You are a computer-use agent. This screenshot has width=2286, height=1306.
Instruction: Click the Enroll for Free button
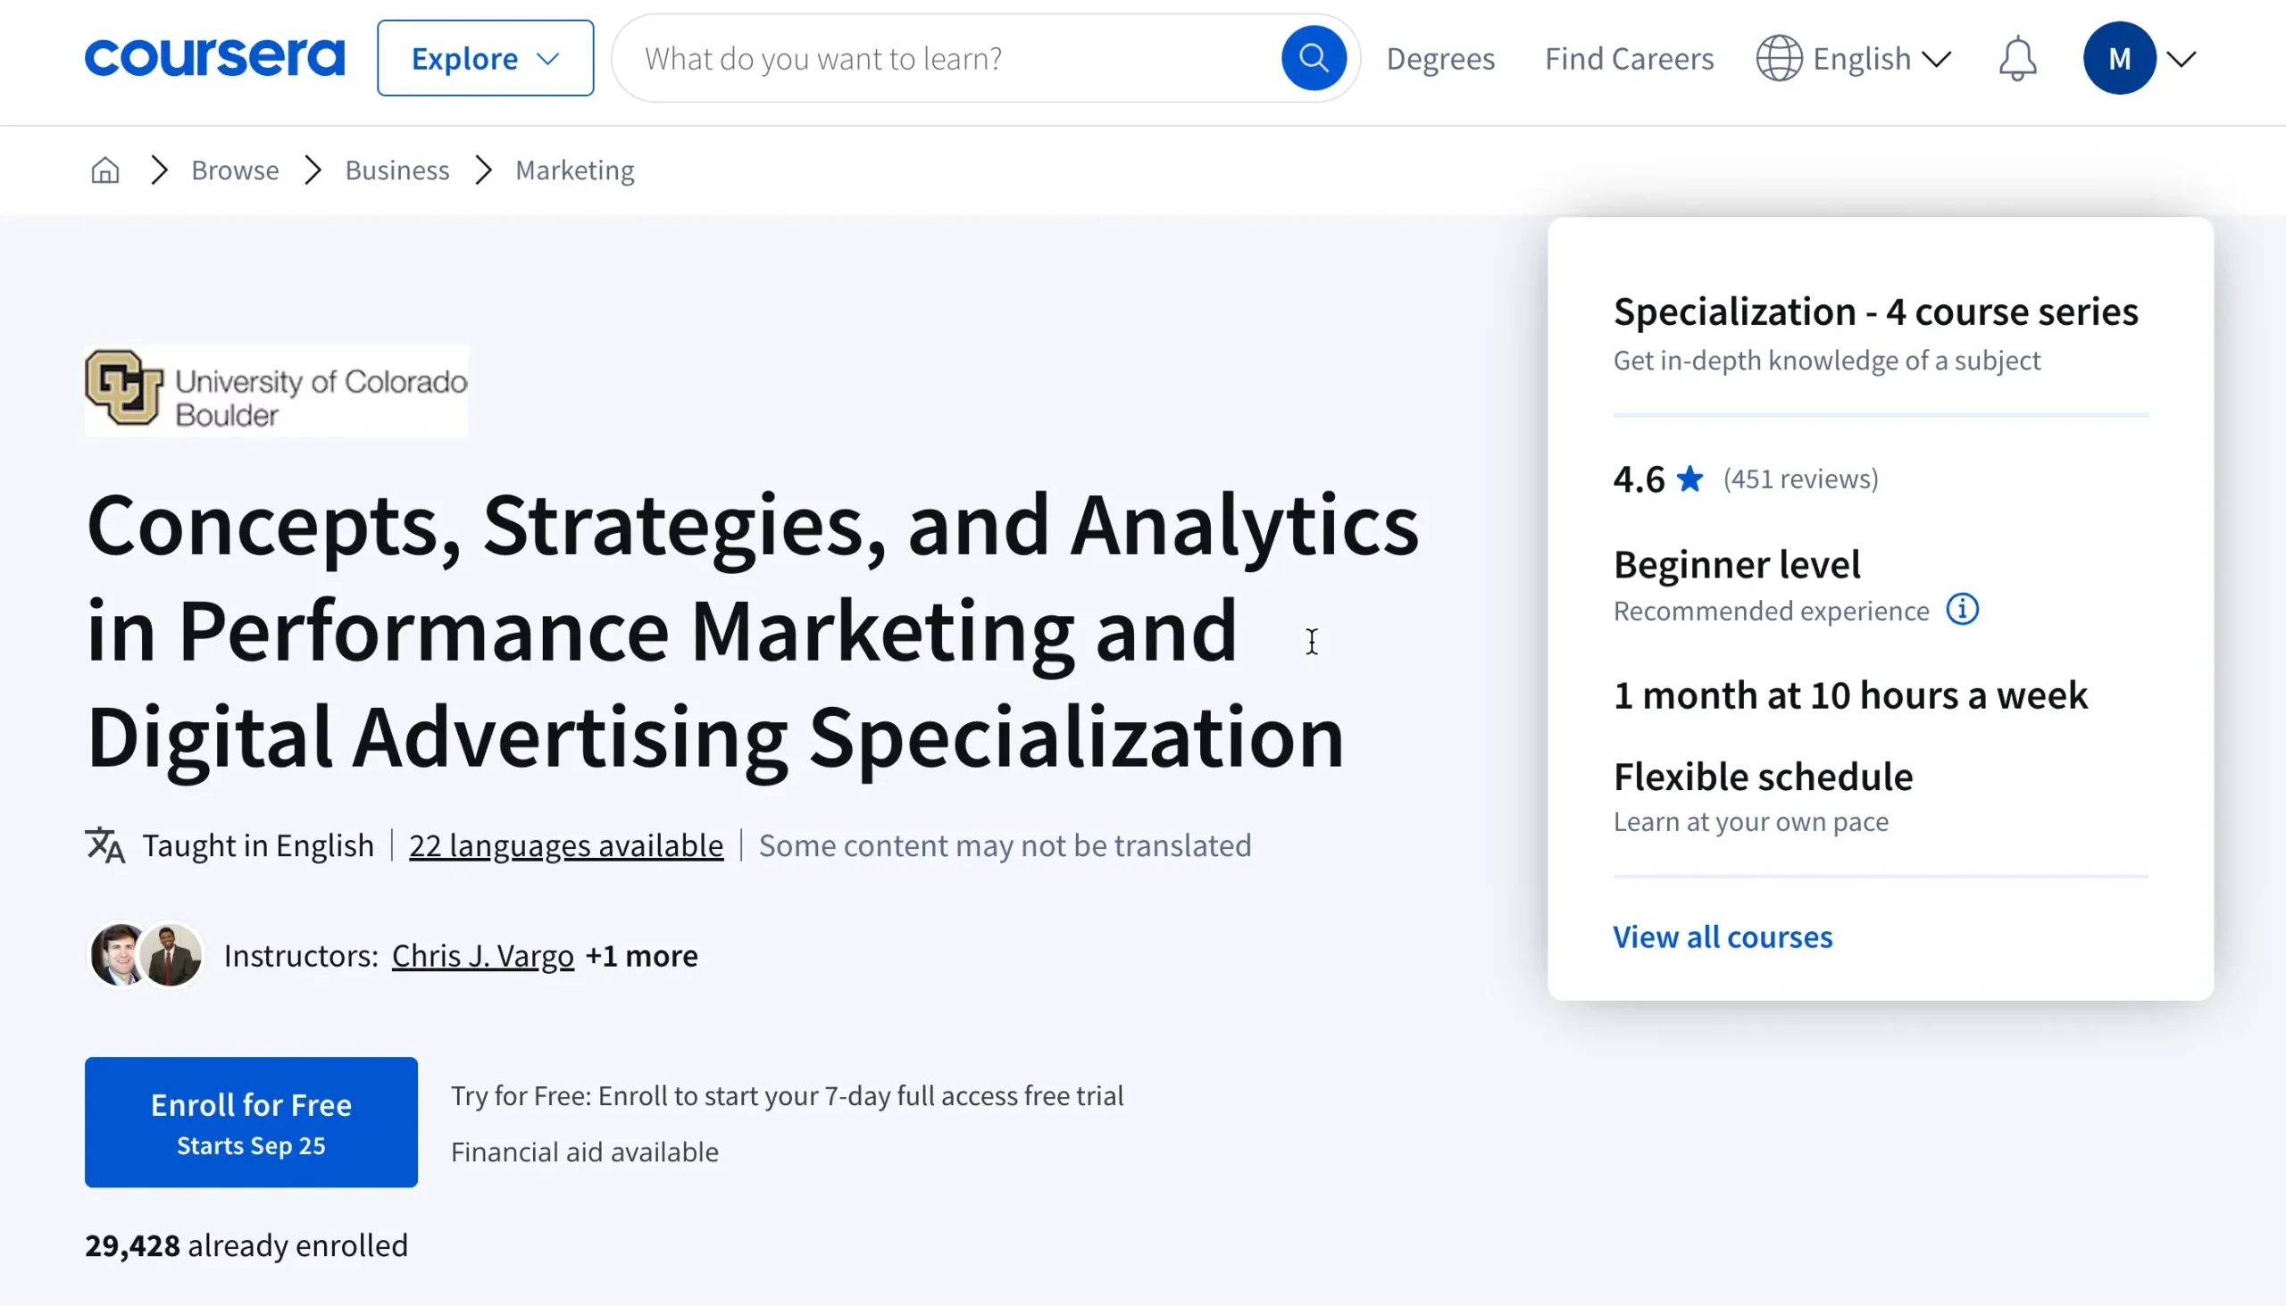click(x=250, y=1122)
